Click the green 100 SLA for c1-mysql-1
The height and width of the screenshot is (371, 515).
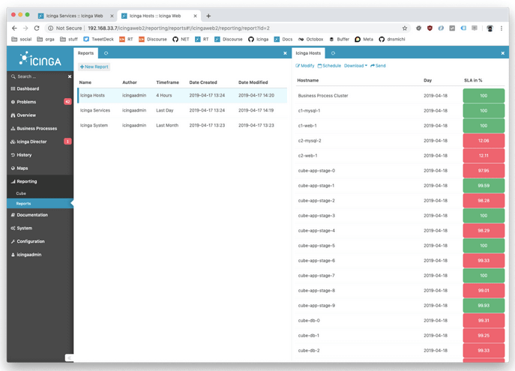484,111
